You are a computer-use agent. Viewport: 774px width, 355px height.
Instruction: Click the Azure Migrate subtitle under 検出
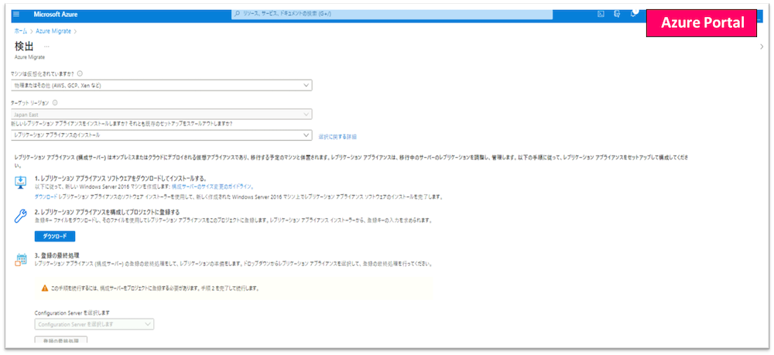(29, 56)
